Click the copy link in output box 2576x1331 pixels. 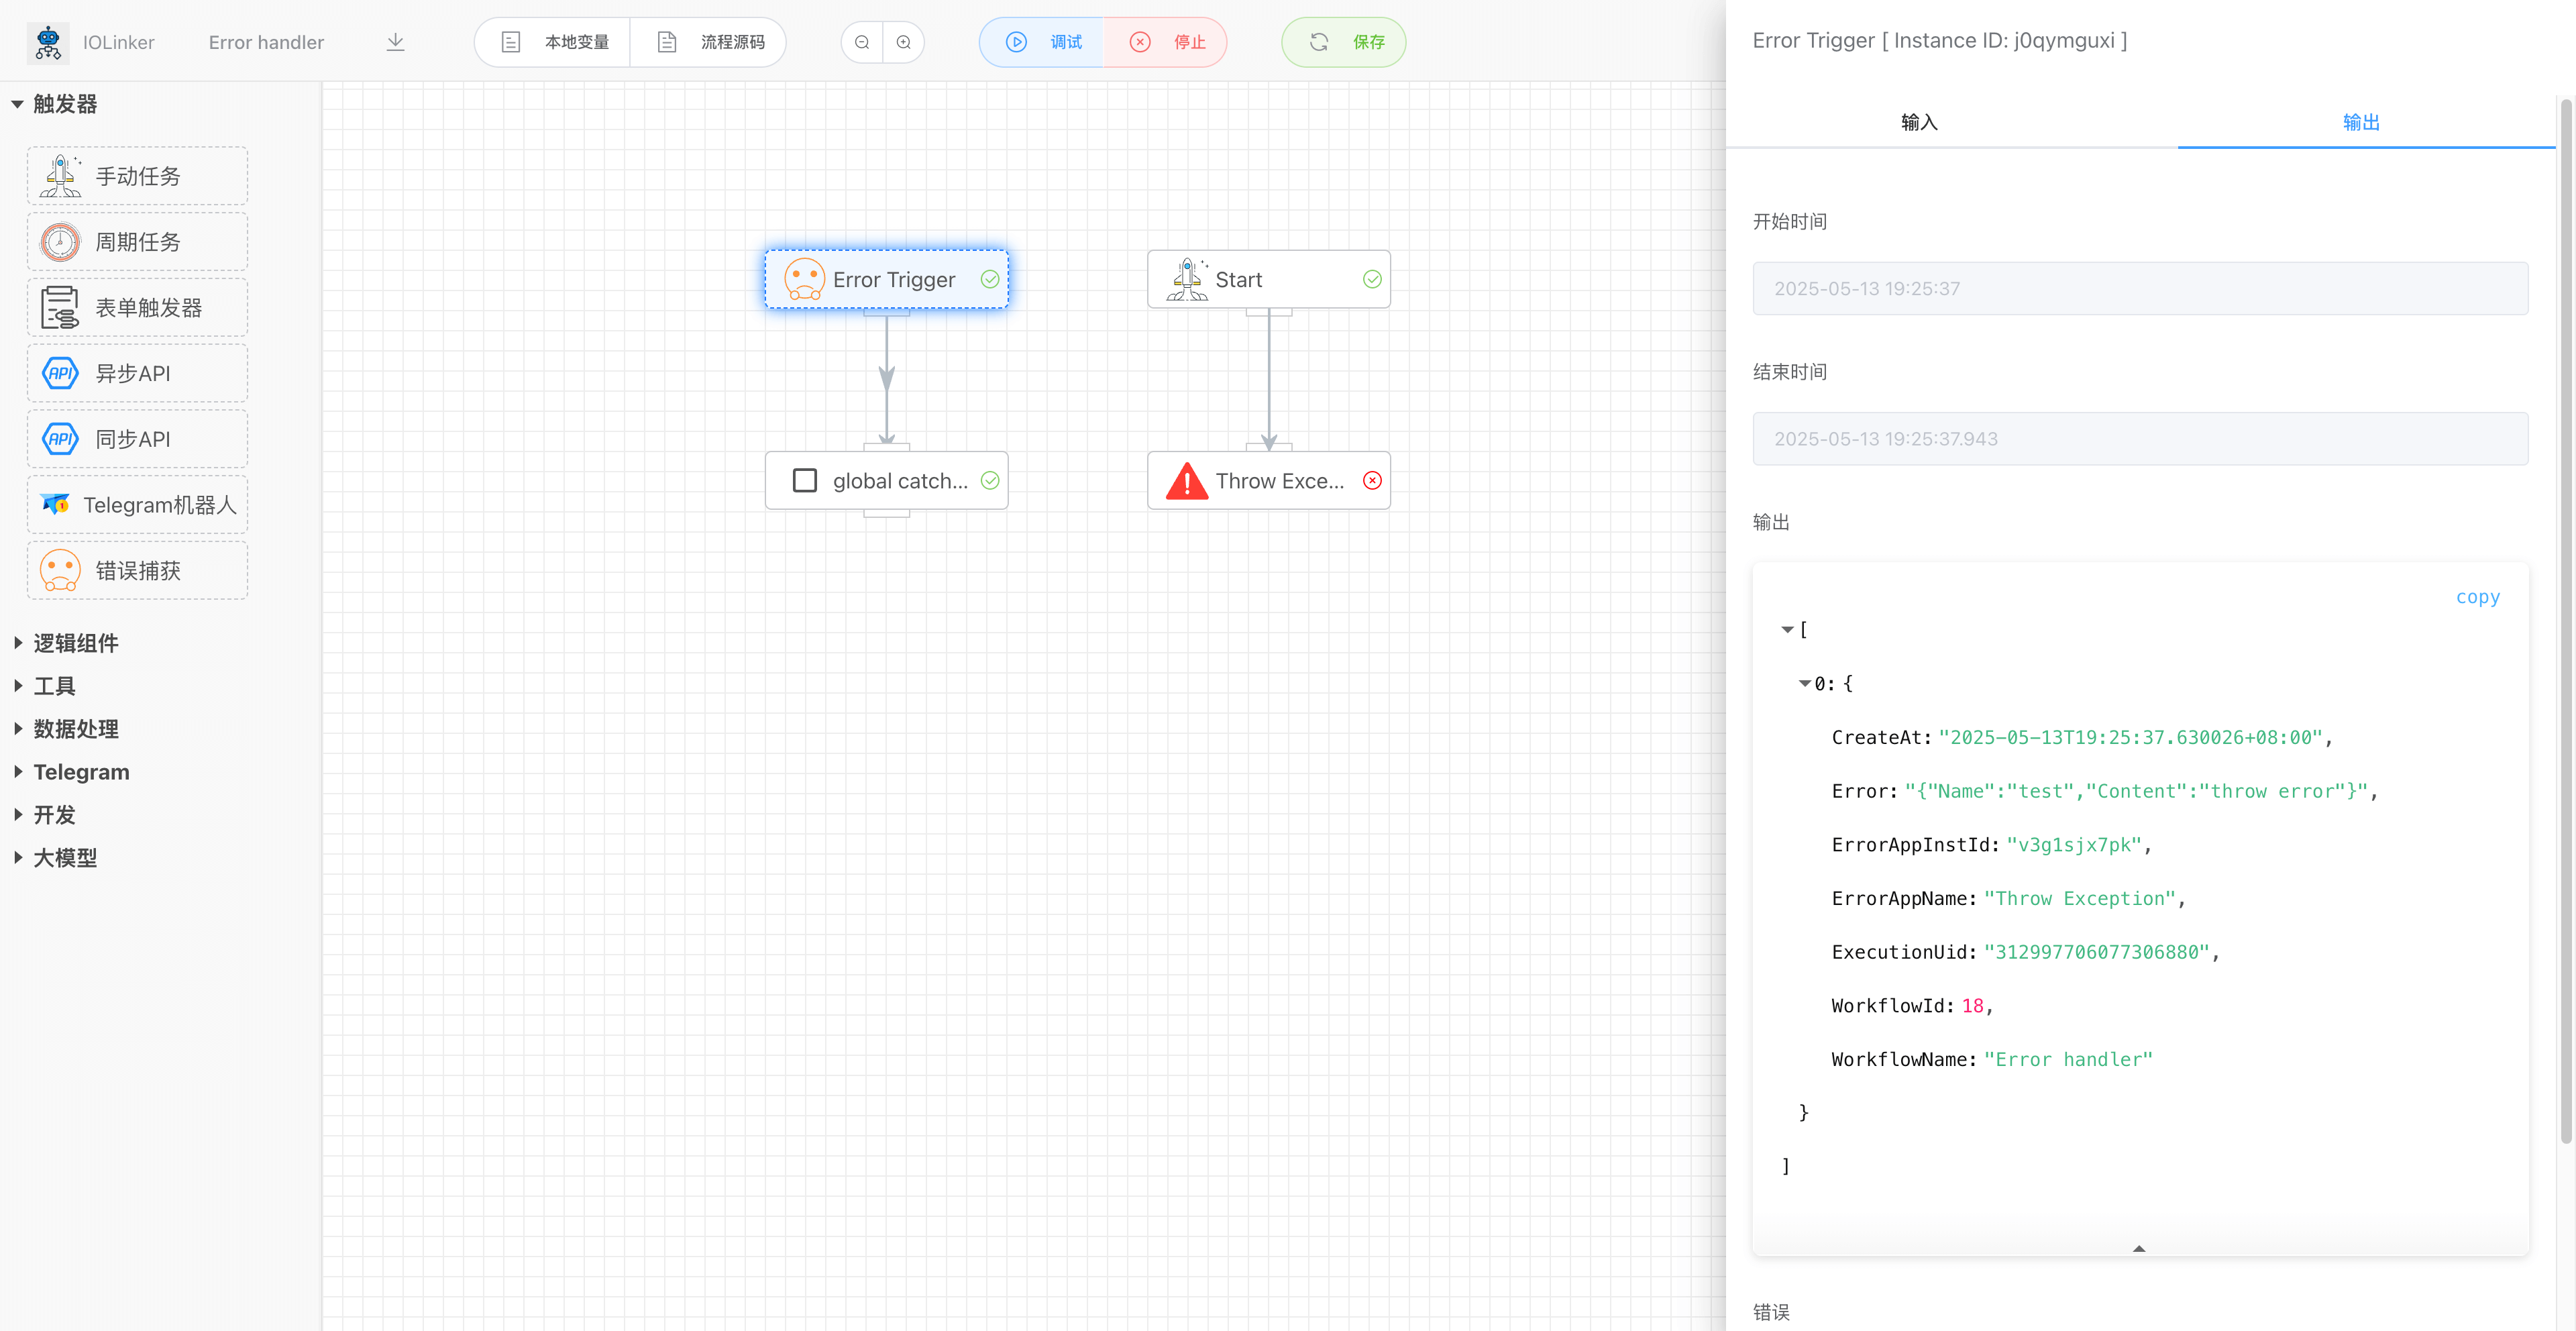pos(2477,597)
